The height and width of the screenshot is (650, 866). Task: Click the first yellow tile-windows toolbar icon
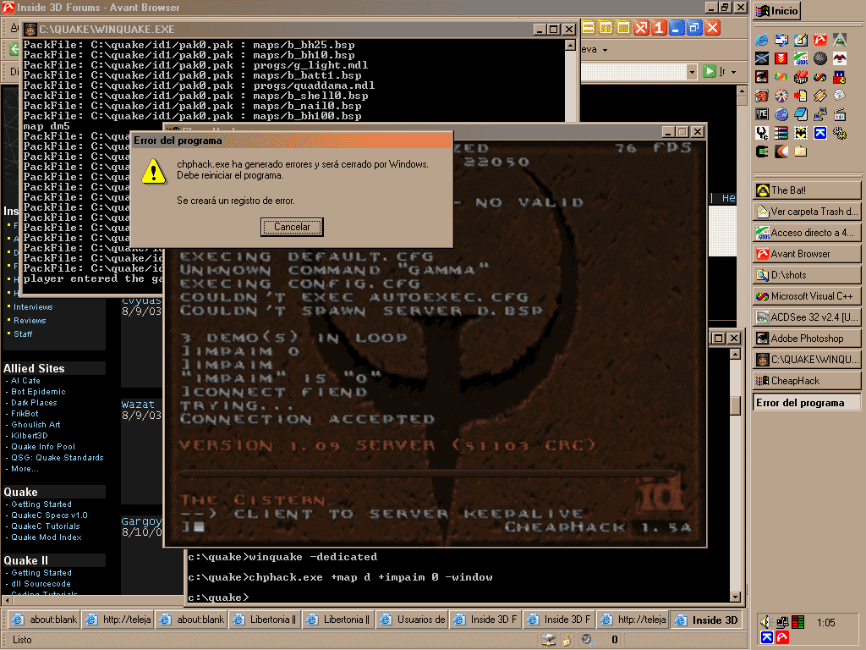tap(589, 28)
